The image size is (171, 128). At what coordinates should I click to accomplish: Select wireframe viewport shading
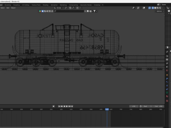[x=153, y=8]
